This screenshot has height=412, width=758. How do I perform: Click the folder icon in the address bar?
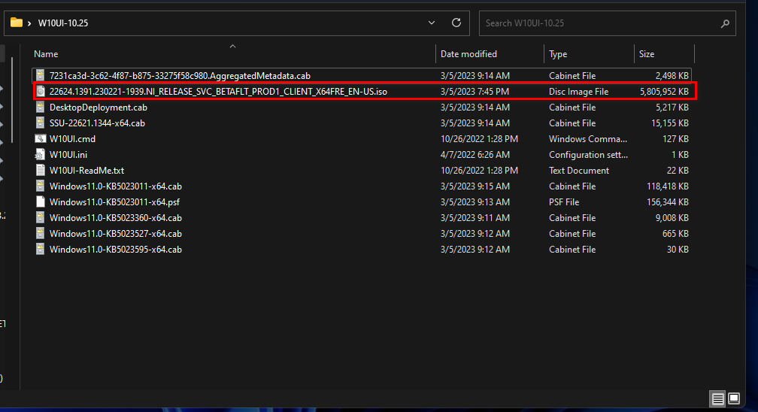click(x=17, y=23)
